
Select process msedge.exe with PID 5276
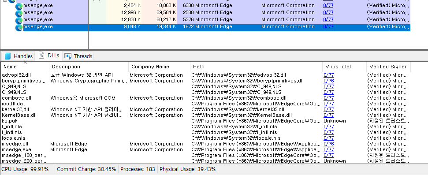tap(38, 20)
